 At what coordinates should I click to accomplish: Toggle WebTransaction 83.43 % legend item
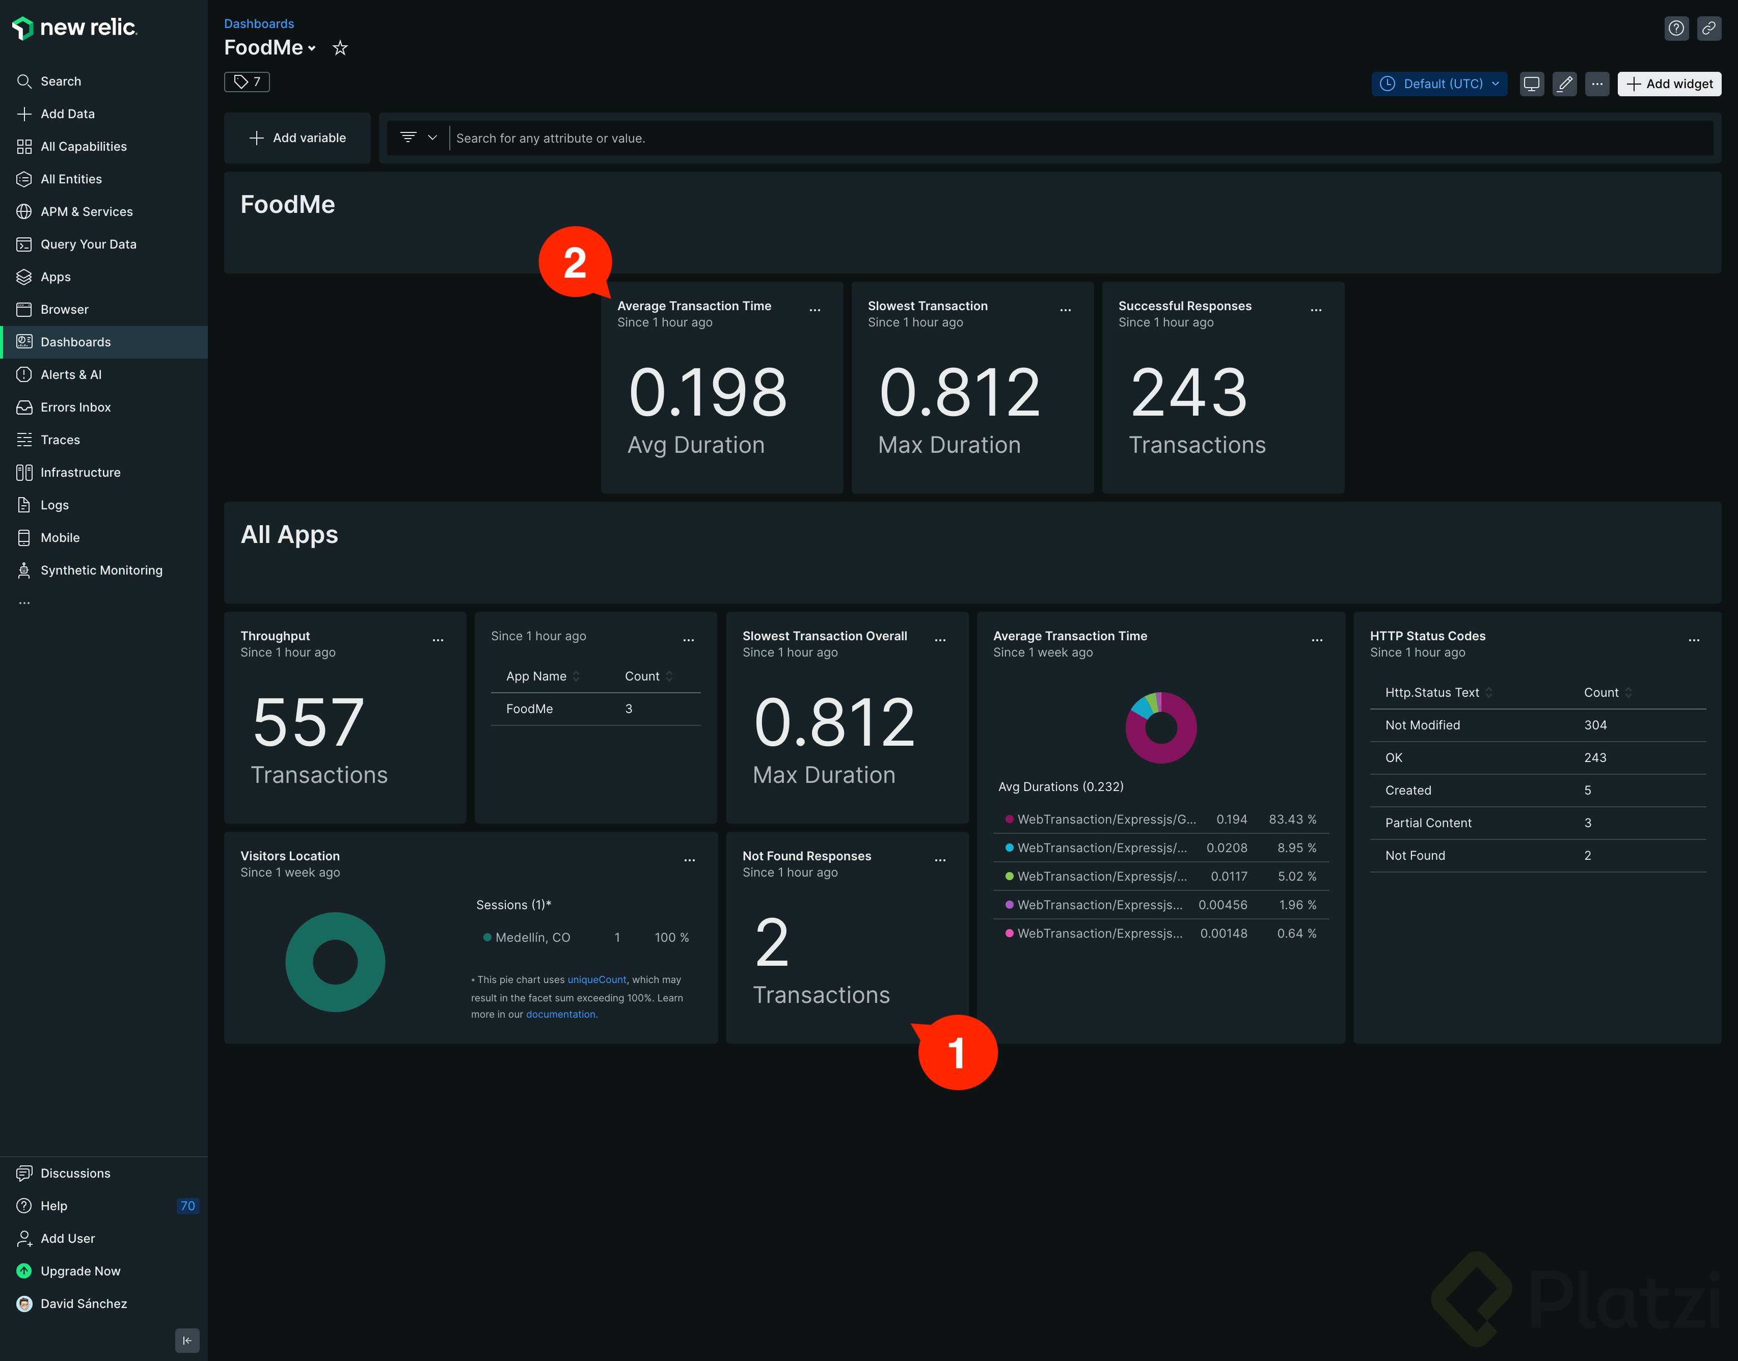click(x=1162, y=820)
